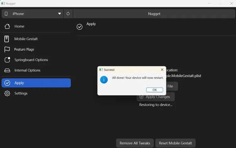Viewport: 236px width, 148px height.
Task: Click the refresh device list icon
Action: (x=68, y=14)
